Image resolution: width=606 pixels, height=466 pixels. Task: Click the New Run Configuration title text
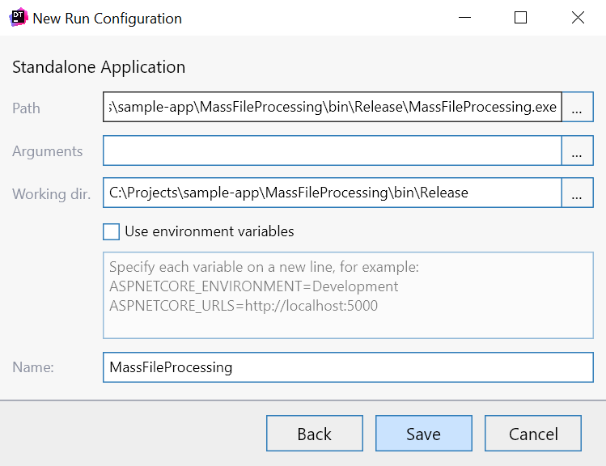pos(107,19)
